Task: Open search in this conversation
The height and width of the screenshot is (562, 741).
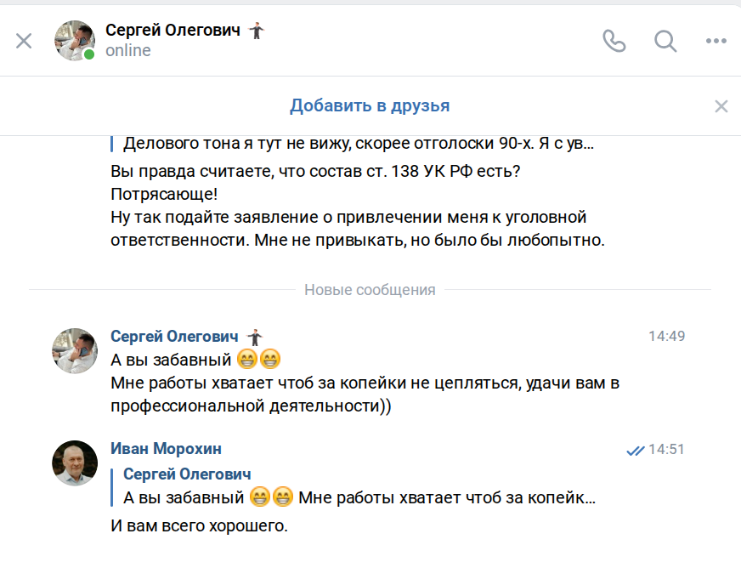Action: 665,41
